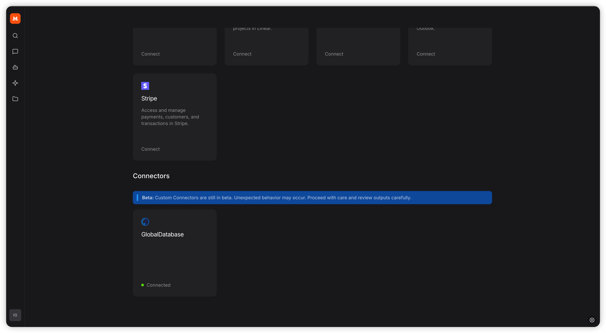This screenshot has height=333, width=606.
Task: Click Connect on the third integration card
Action: click(x=334, y=54)
